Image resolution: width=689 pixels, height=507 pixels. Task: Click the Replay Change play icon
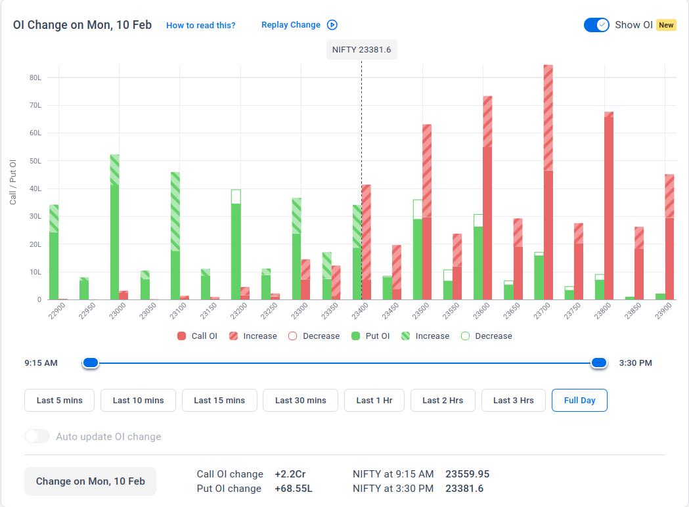332,25
